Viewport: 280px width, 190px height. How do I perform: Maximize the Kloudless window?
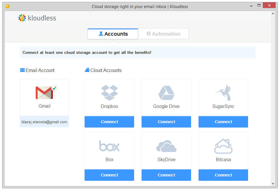pos(259,5)
